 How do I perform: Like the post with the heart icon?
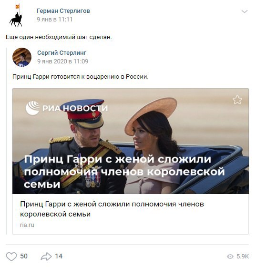[x=11, y=257]
